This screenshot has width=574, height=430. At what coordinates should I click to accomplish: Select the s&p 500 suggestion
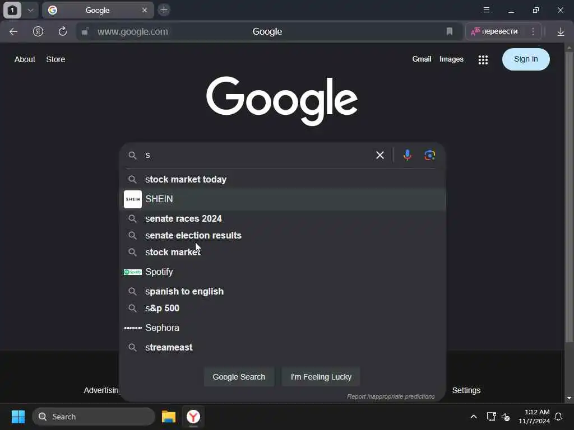pyautogui.click(x=283, y=309)
